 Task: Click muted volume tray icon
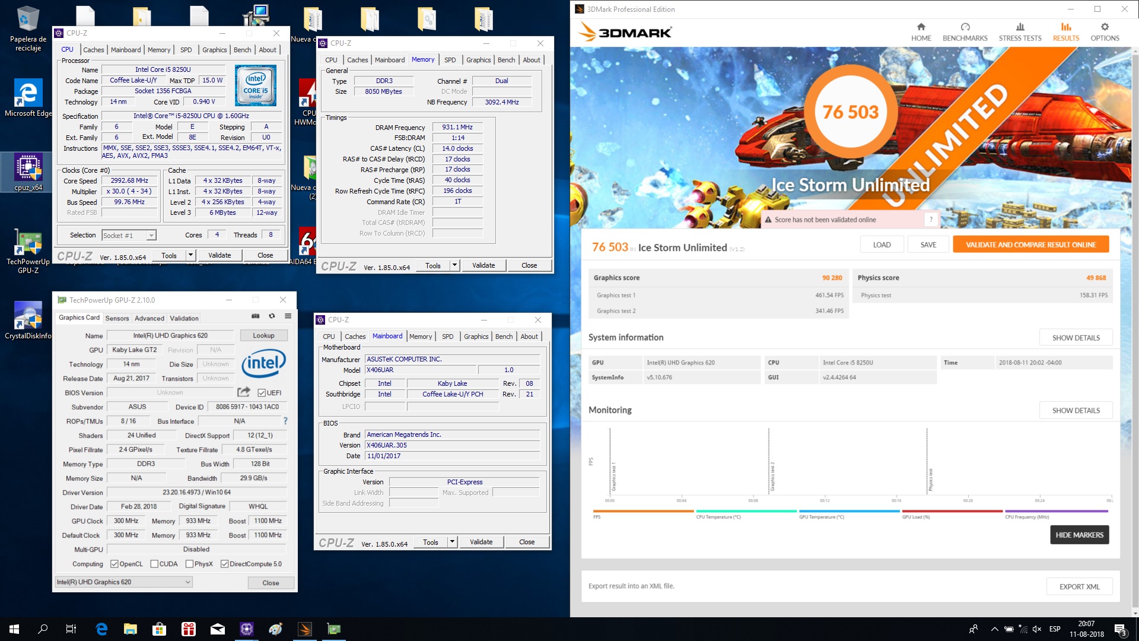click(1036, 629)
